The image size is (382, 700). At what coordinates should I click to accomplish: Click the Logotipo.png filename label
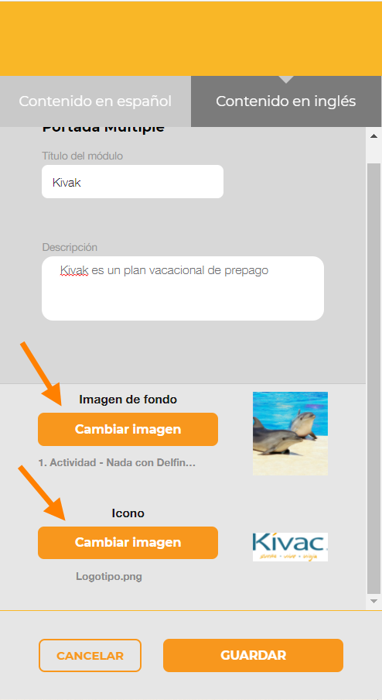pos(109,577)
